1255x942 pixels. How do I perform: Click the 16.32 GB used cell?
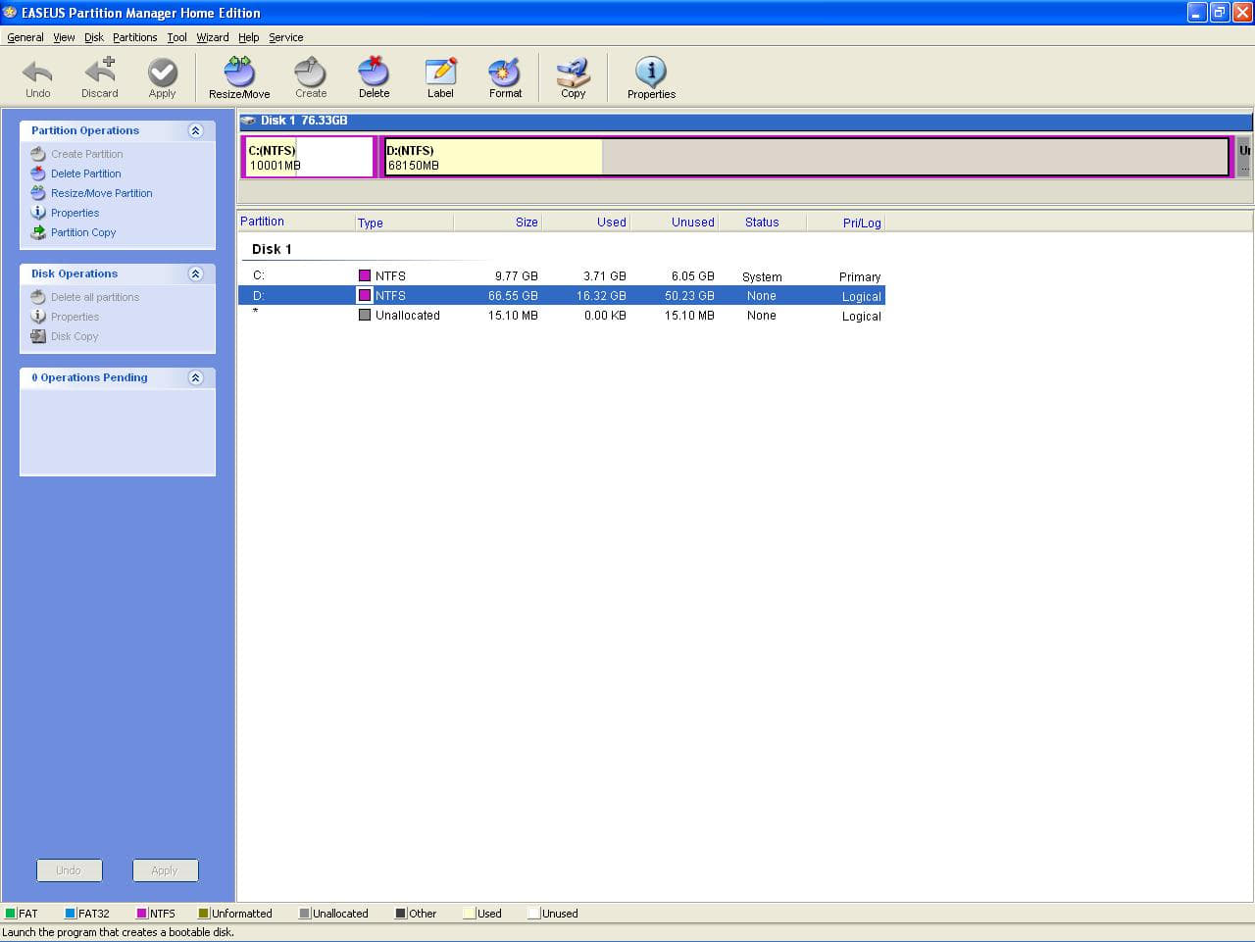click(x=601, y=296)
